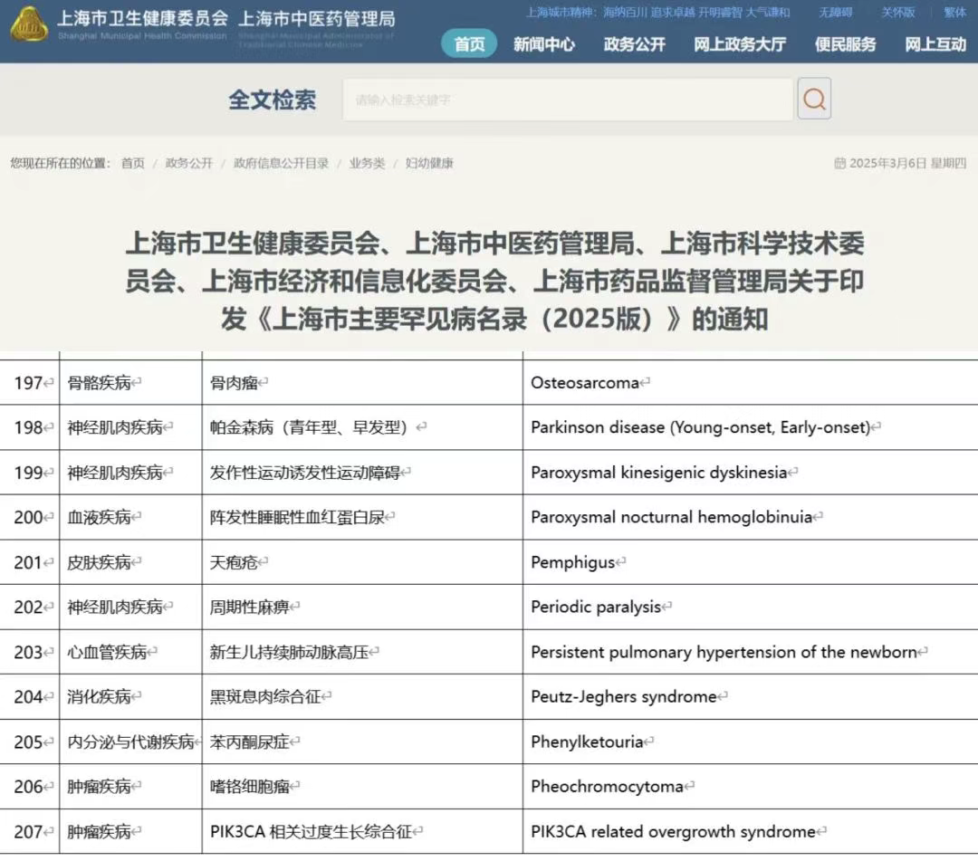Open the 便民服务 navigation tab
This screenshot has width=978, height=861.
click(845, 44)
